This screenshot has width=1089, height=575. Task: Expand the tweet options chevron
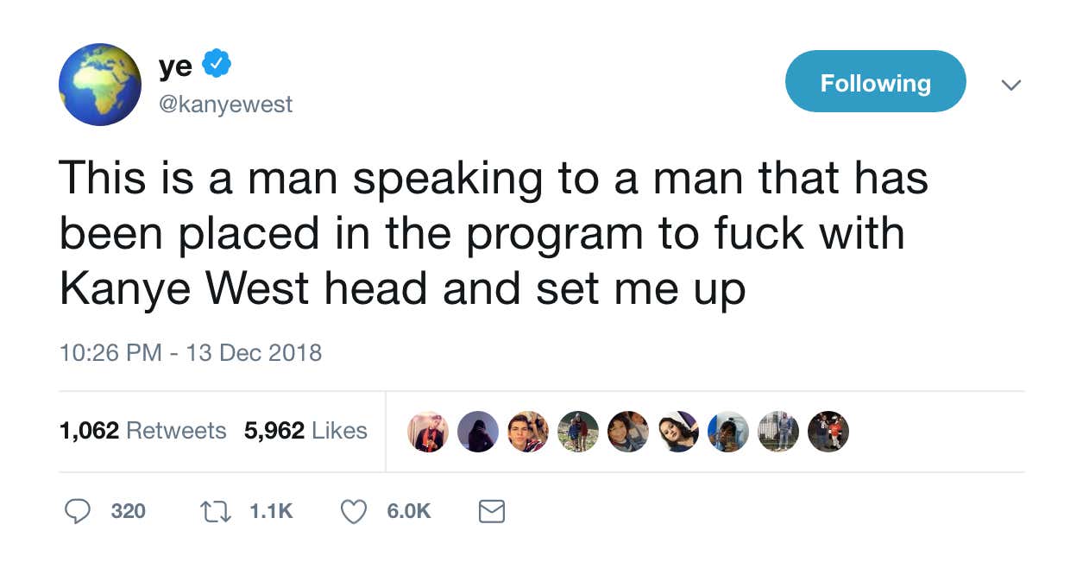(x=1010, y=85)
